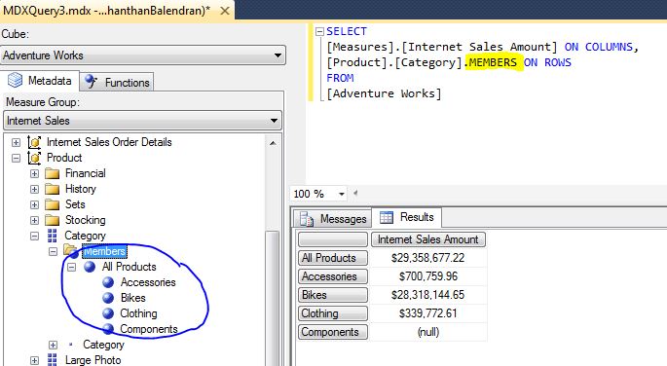
Task: Click the FROM keyword in the query
Action: (x=340, y=78)
